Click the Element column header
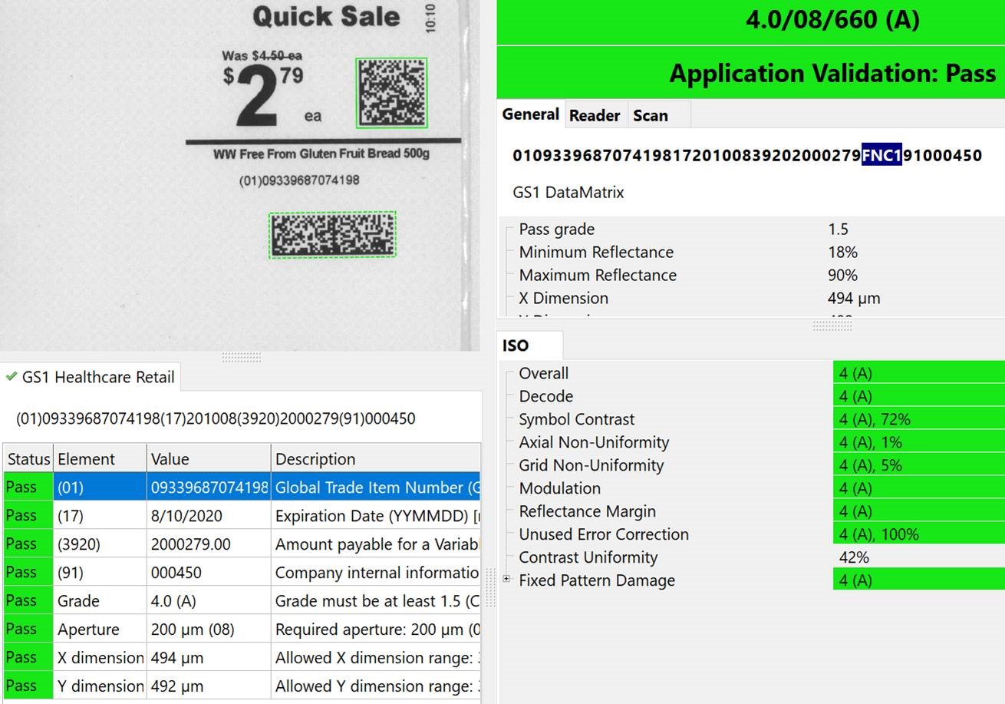1005x704 pixels. 100,459
